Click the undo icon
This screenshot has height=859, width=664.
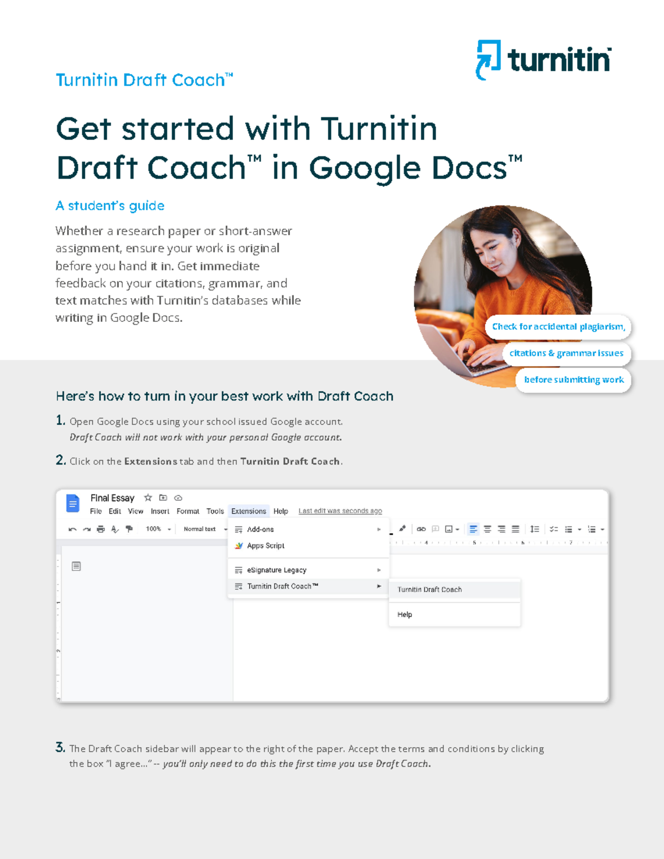click(73, 529)
